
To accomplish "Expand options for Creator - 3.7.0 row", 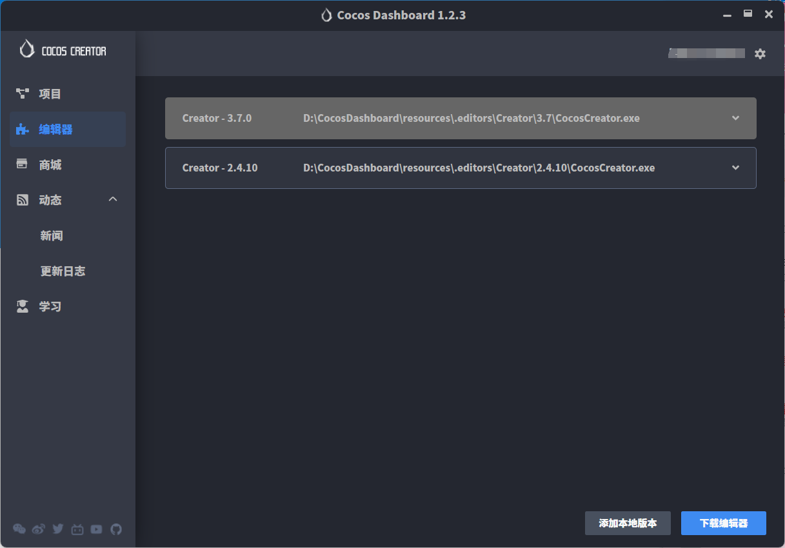I will [x=735, y=118].
